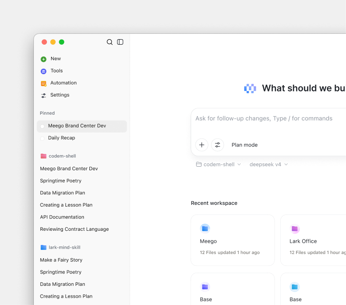Click the purple Tools icon

pyautogui.click(x=43, y=71)
